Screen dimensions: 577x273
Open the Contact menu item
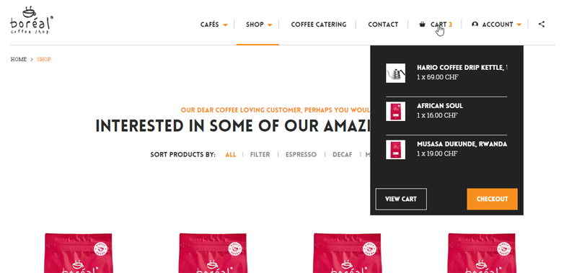pos(383,24)
